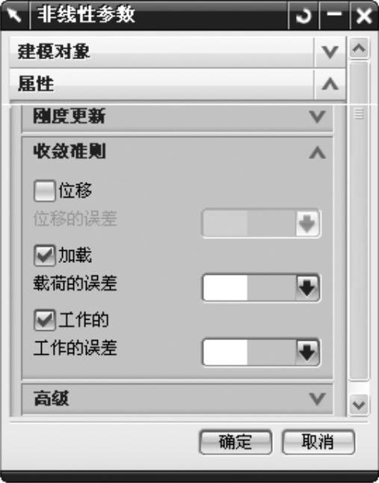Click the reset dialog arrow icon

pos(303,16)
